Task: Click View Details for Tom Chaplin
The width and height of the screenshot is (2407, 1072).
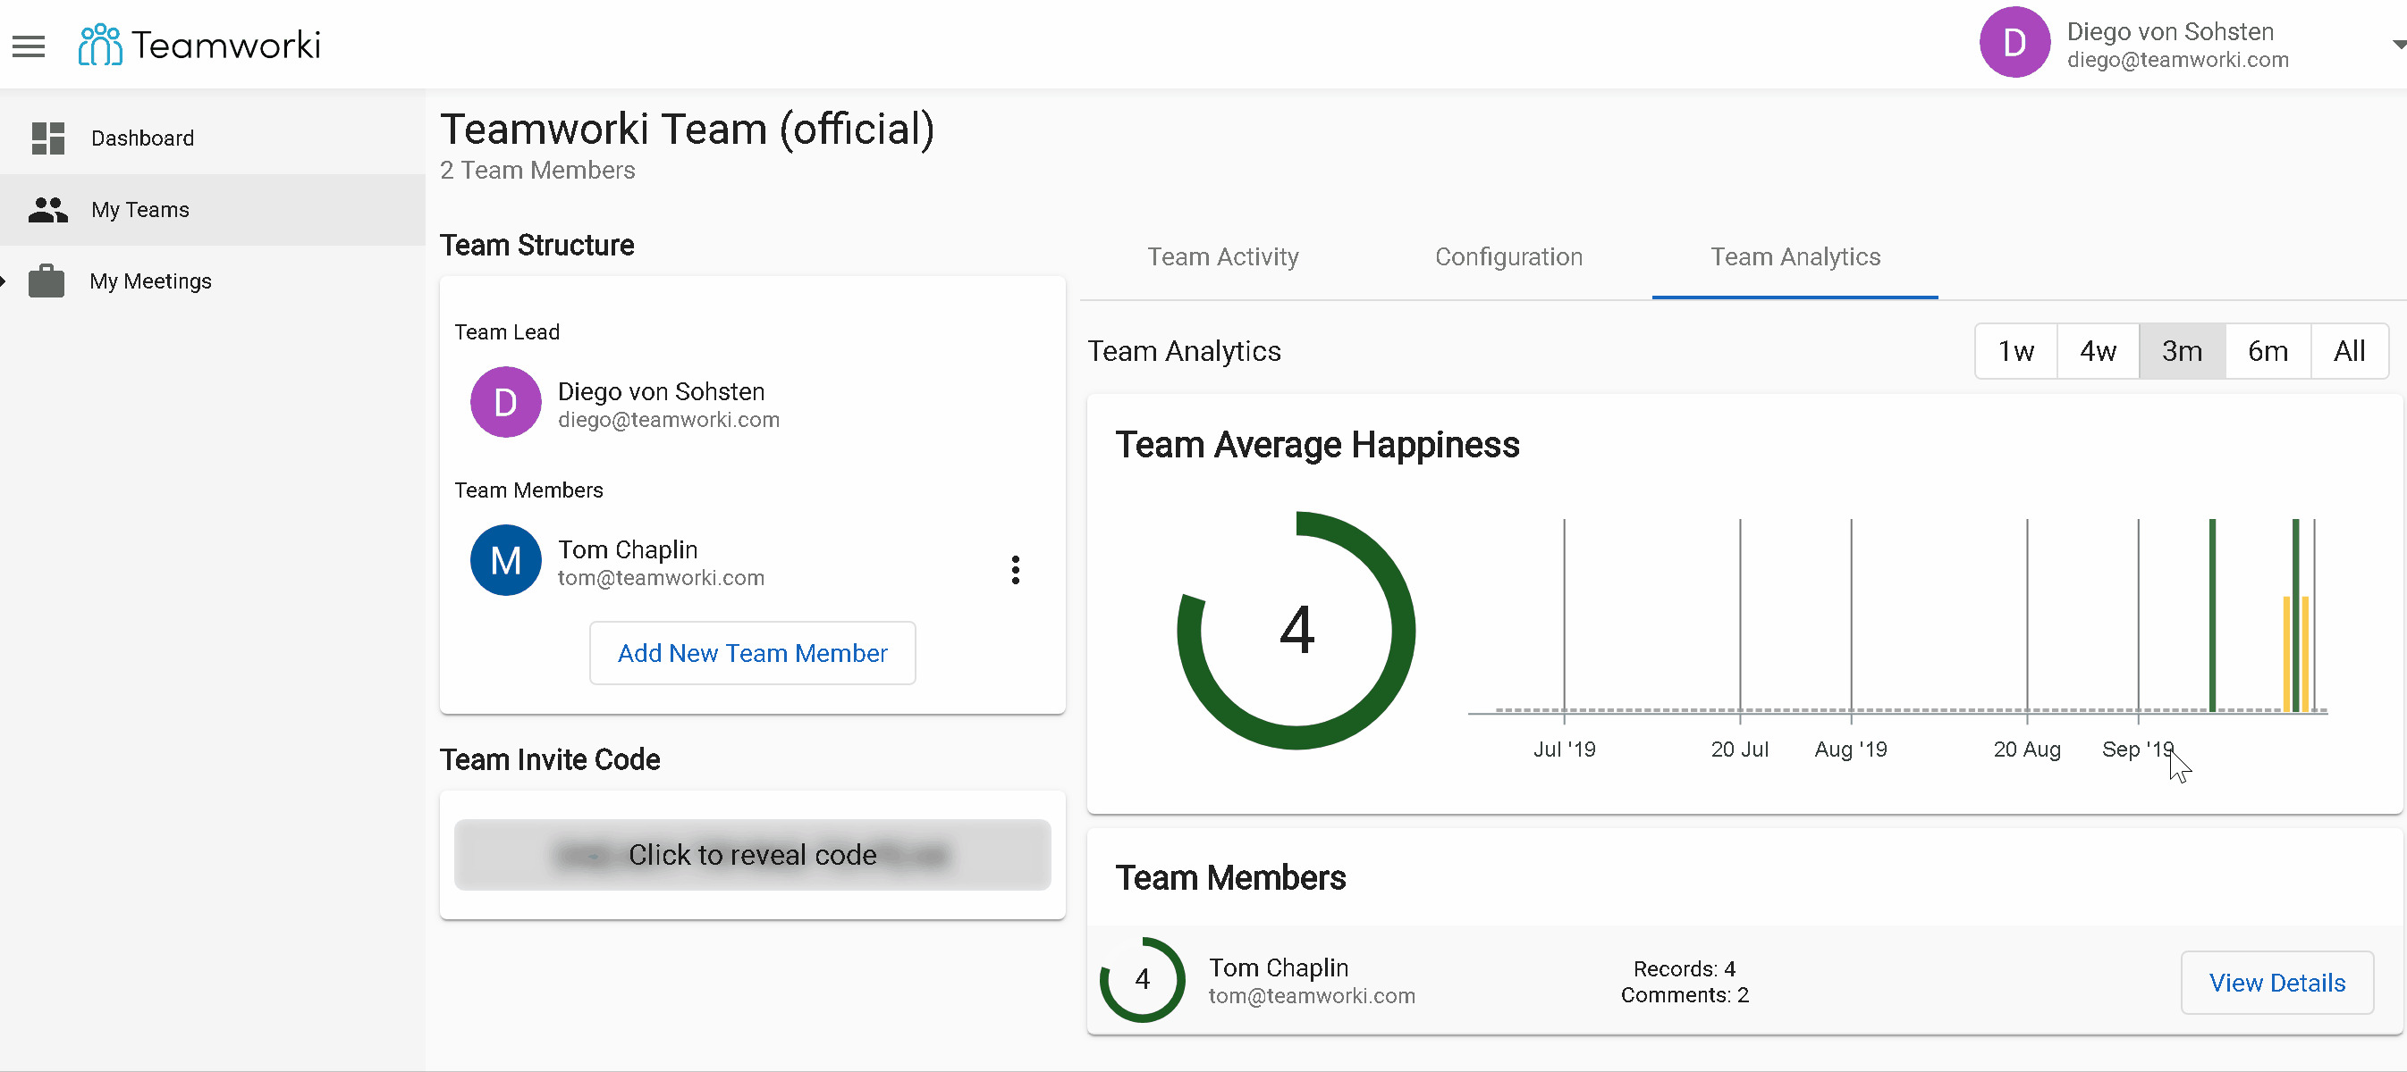Action: point(2276,983)
